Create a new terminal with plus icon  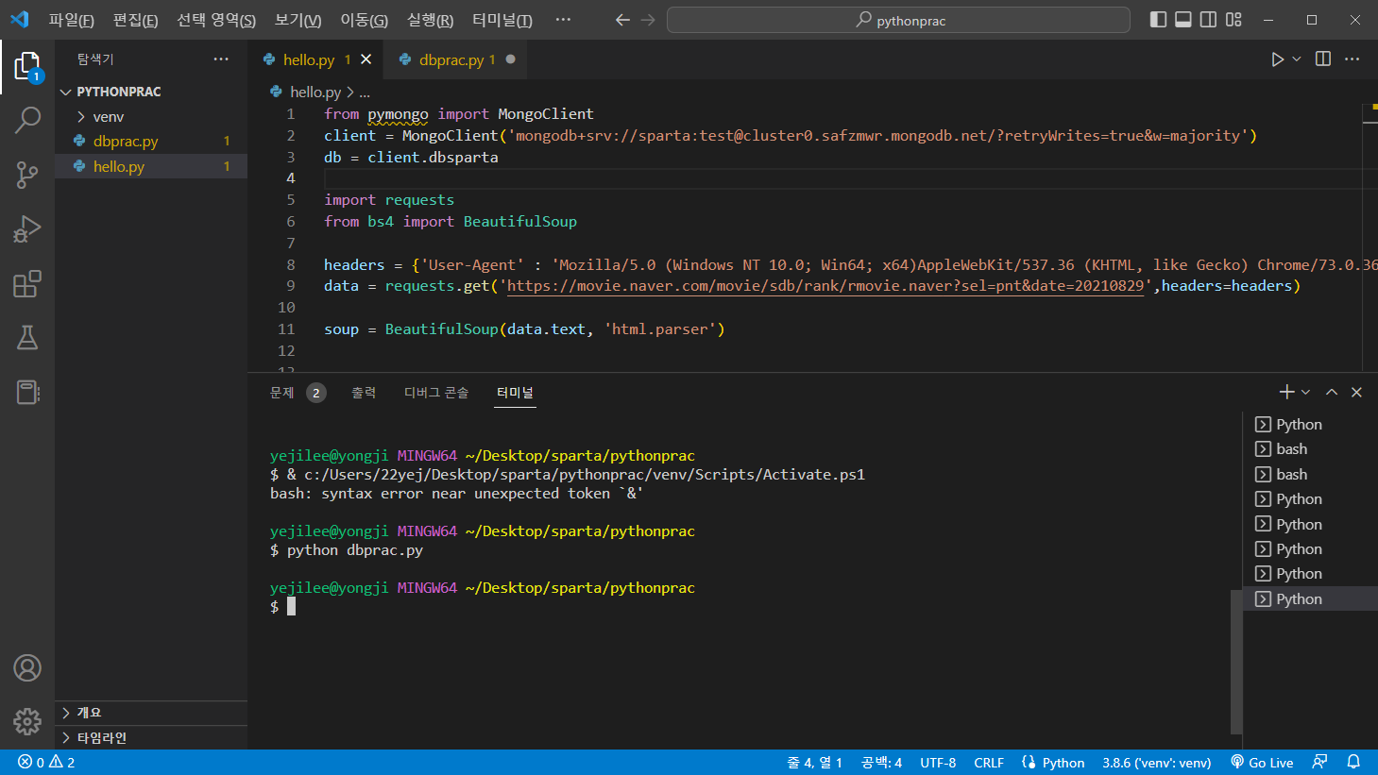tap(1286, 392)
